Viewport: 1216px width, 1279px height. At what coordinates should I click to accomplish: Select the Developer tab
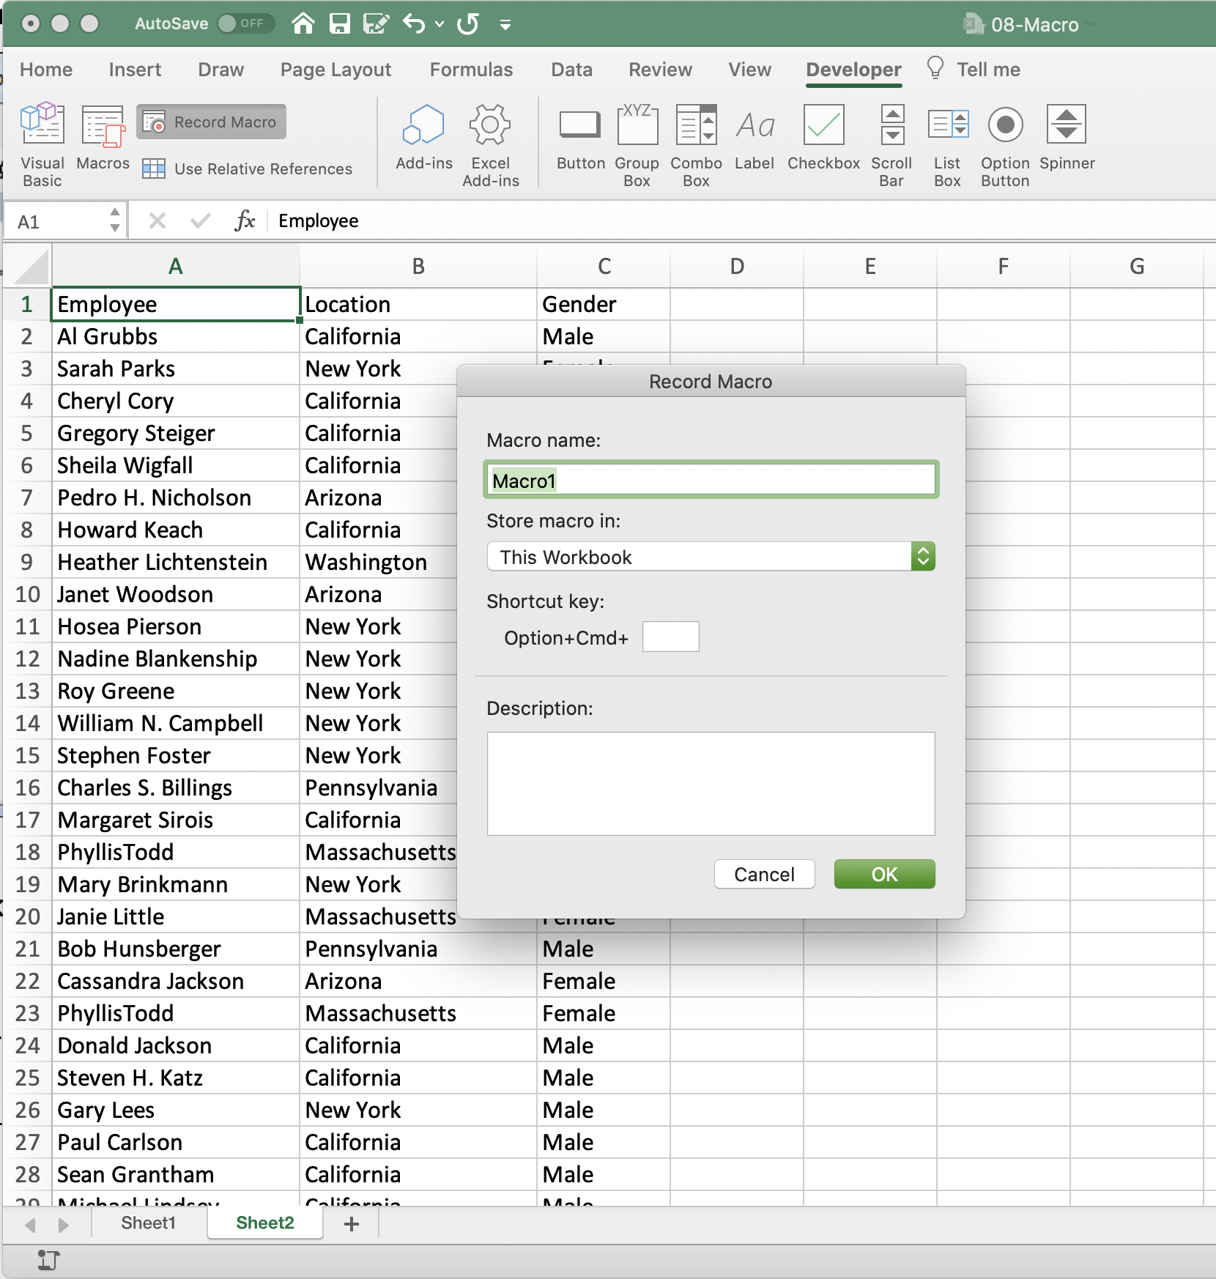pyautogui.click(x=853, y=70)
